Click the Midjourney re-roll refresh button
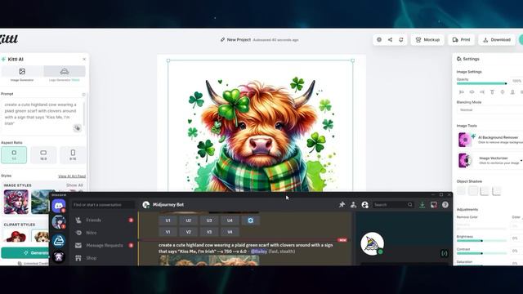The image size is (523, 294). click(x=251, y=220)
